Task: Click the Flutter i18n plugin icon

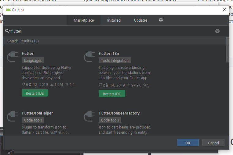Action: click(89, 56)
